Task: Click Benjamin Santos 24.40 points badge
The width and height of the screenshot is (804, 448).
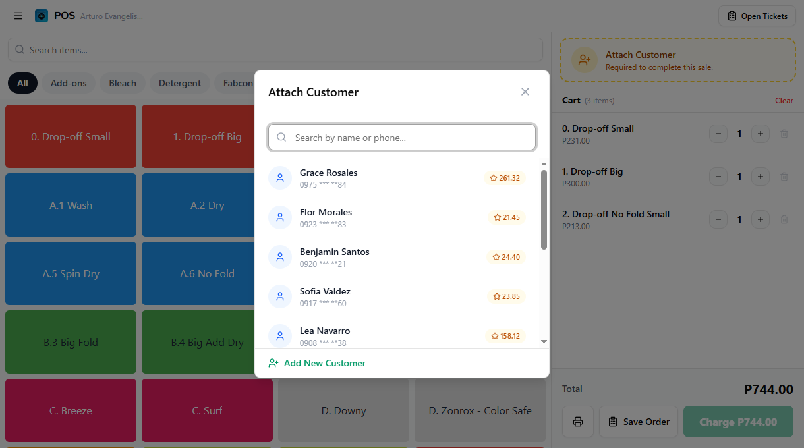Action: point(506,257)
